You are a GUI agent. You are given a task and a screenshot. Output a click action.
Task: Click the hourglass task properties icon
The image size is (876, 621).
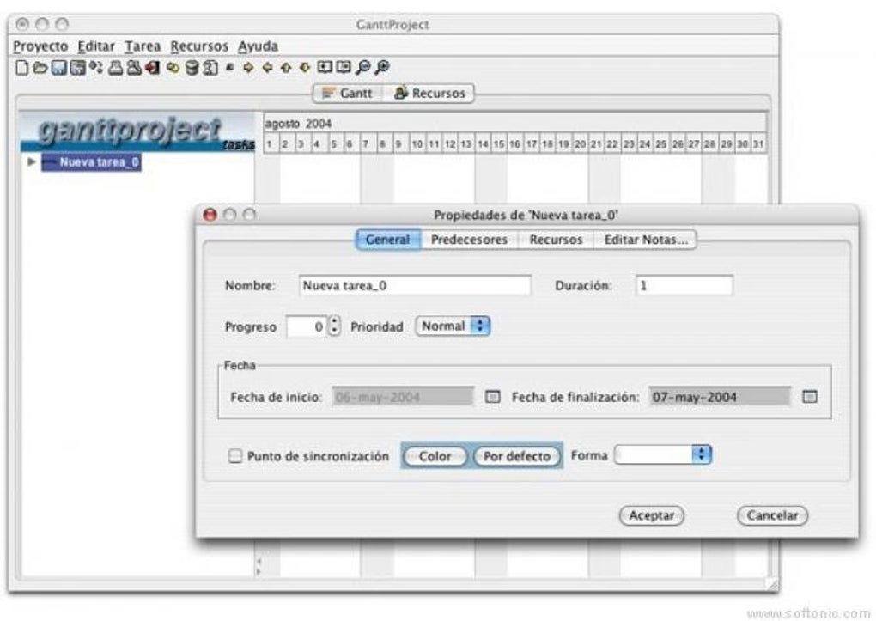point(210,68)
